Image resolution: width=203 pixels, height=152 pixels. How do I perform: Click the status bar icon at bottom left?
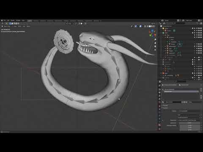(2, 132)
